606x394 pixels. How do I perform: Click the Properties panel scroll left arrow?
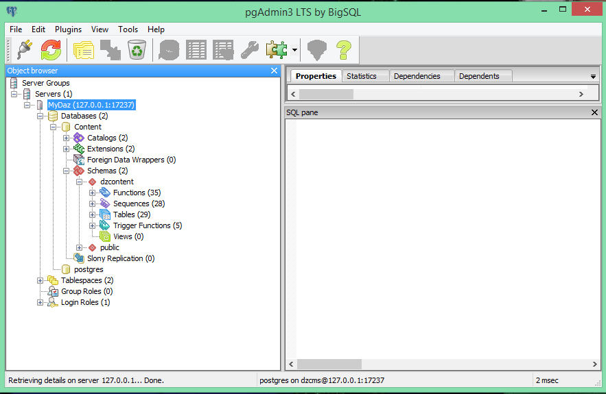click(x=293, y=94)
